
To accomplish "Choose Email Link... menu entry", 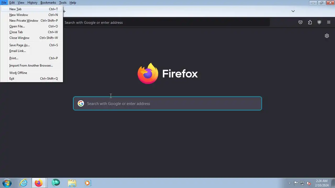I will pos(31,51).
